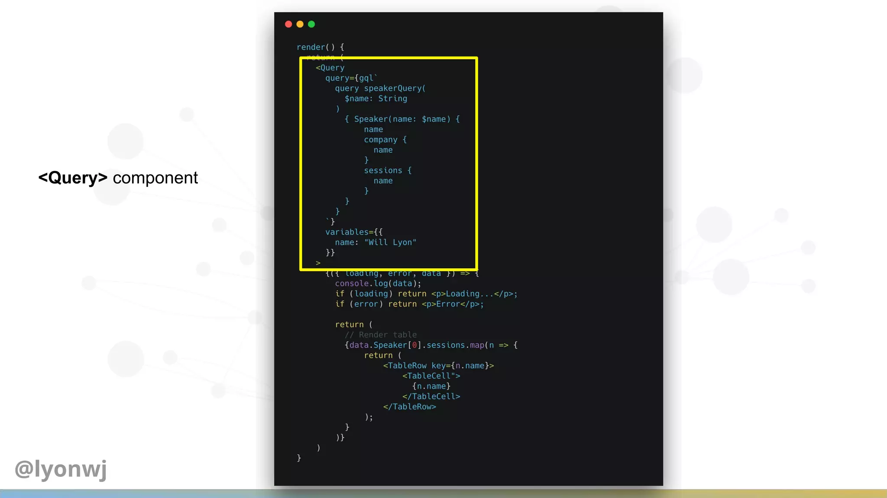Click the '{n.name}' expression line
Image resolution: width=887 pixels, height=498 pixels.
coord(431,386)
